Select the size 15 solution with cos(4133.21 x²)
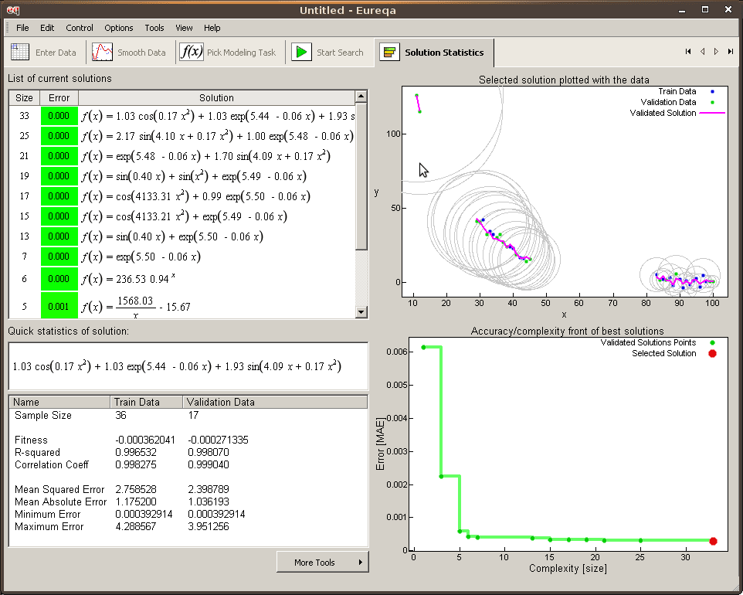Screen dimensions: 743x595 coord(182,216)
